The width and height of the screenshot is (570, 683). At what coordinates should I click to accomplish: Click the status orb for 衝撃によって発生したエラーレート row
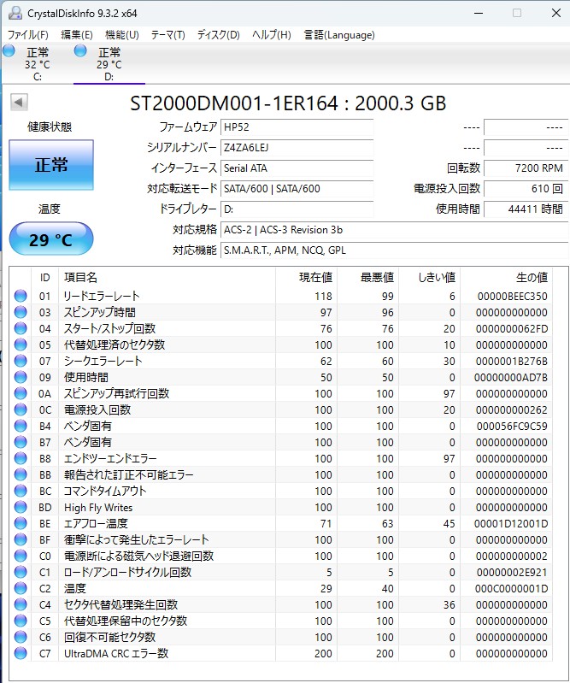point(21,539)
